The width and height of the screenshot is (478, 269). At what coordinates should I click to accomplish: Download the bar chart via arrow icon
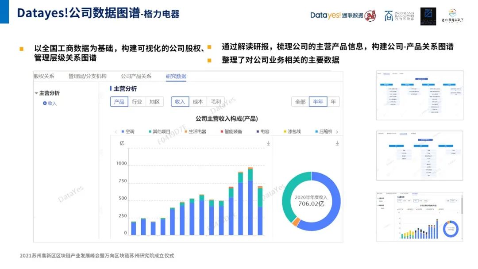point(268,143)
